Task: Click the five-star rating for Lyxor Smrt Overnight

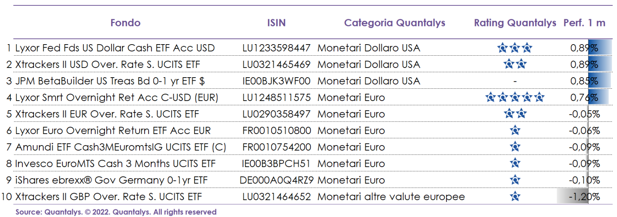Action: 515,98
